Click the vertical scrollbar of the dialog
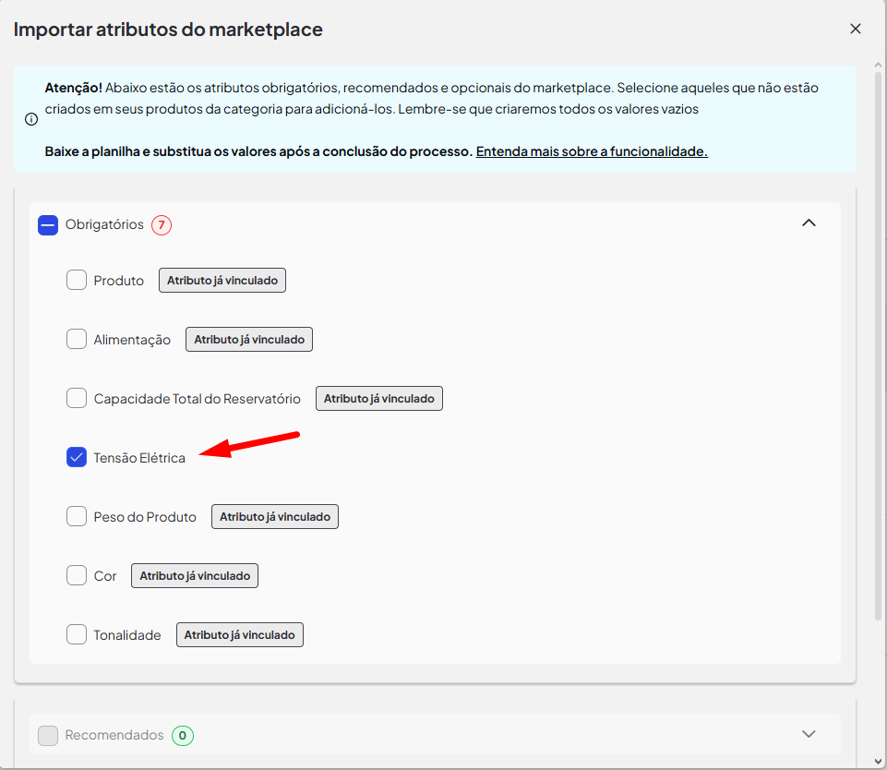Screen dimensions: 887x770 point(878,342)
